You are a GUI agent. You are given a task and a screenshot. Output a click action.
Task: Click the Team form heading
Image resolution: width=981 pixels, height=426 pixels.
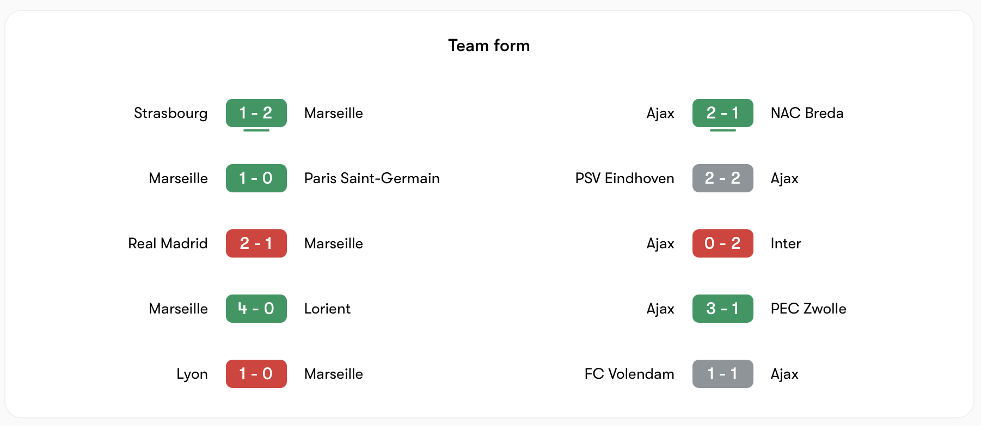[x=489, y=46]
